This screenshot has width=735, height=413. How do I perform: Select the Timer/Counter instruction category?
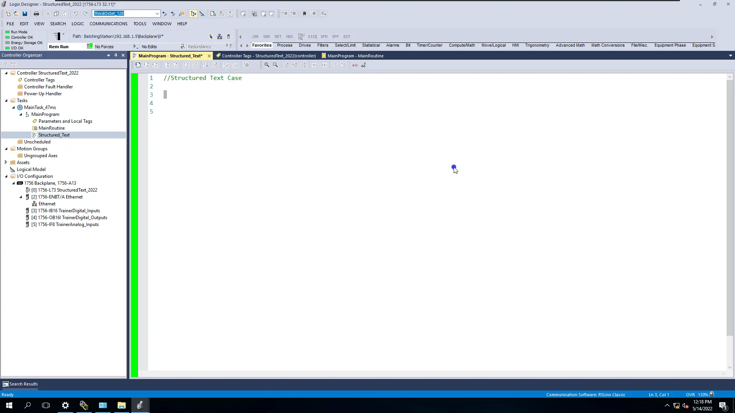[x=429, y=45]
